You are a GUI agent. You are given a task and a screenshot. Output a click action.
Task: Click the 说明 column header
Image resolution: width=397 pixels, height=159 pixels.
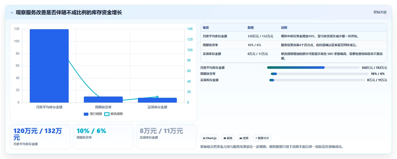(x=284, y=28)
